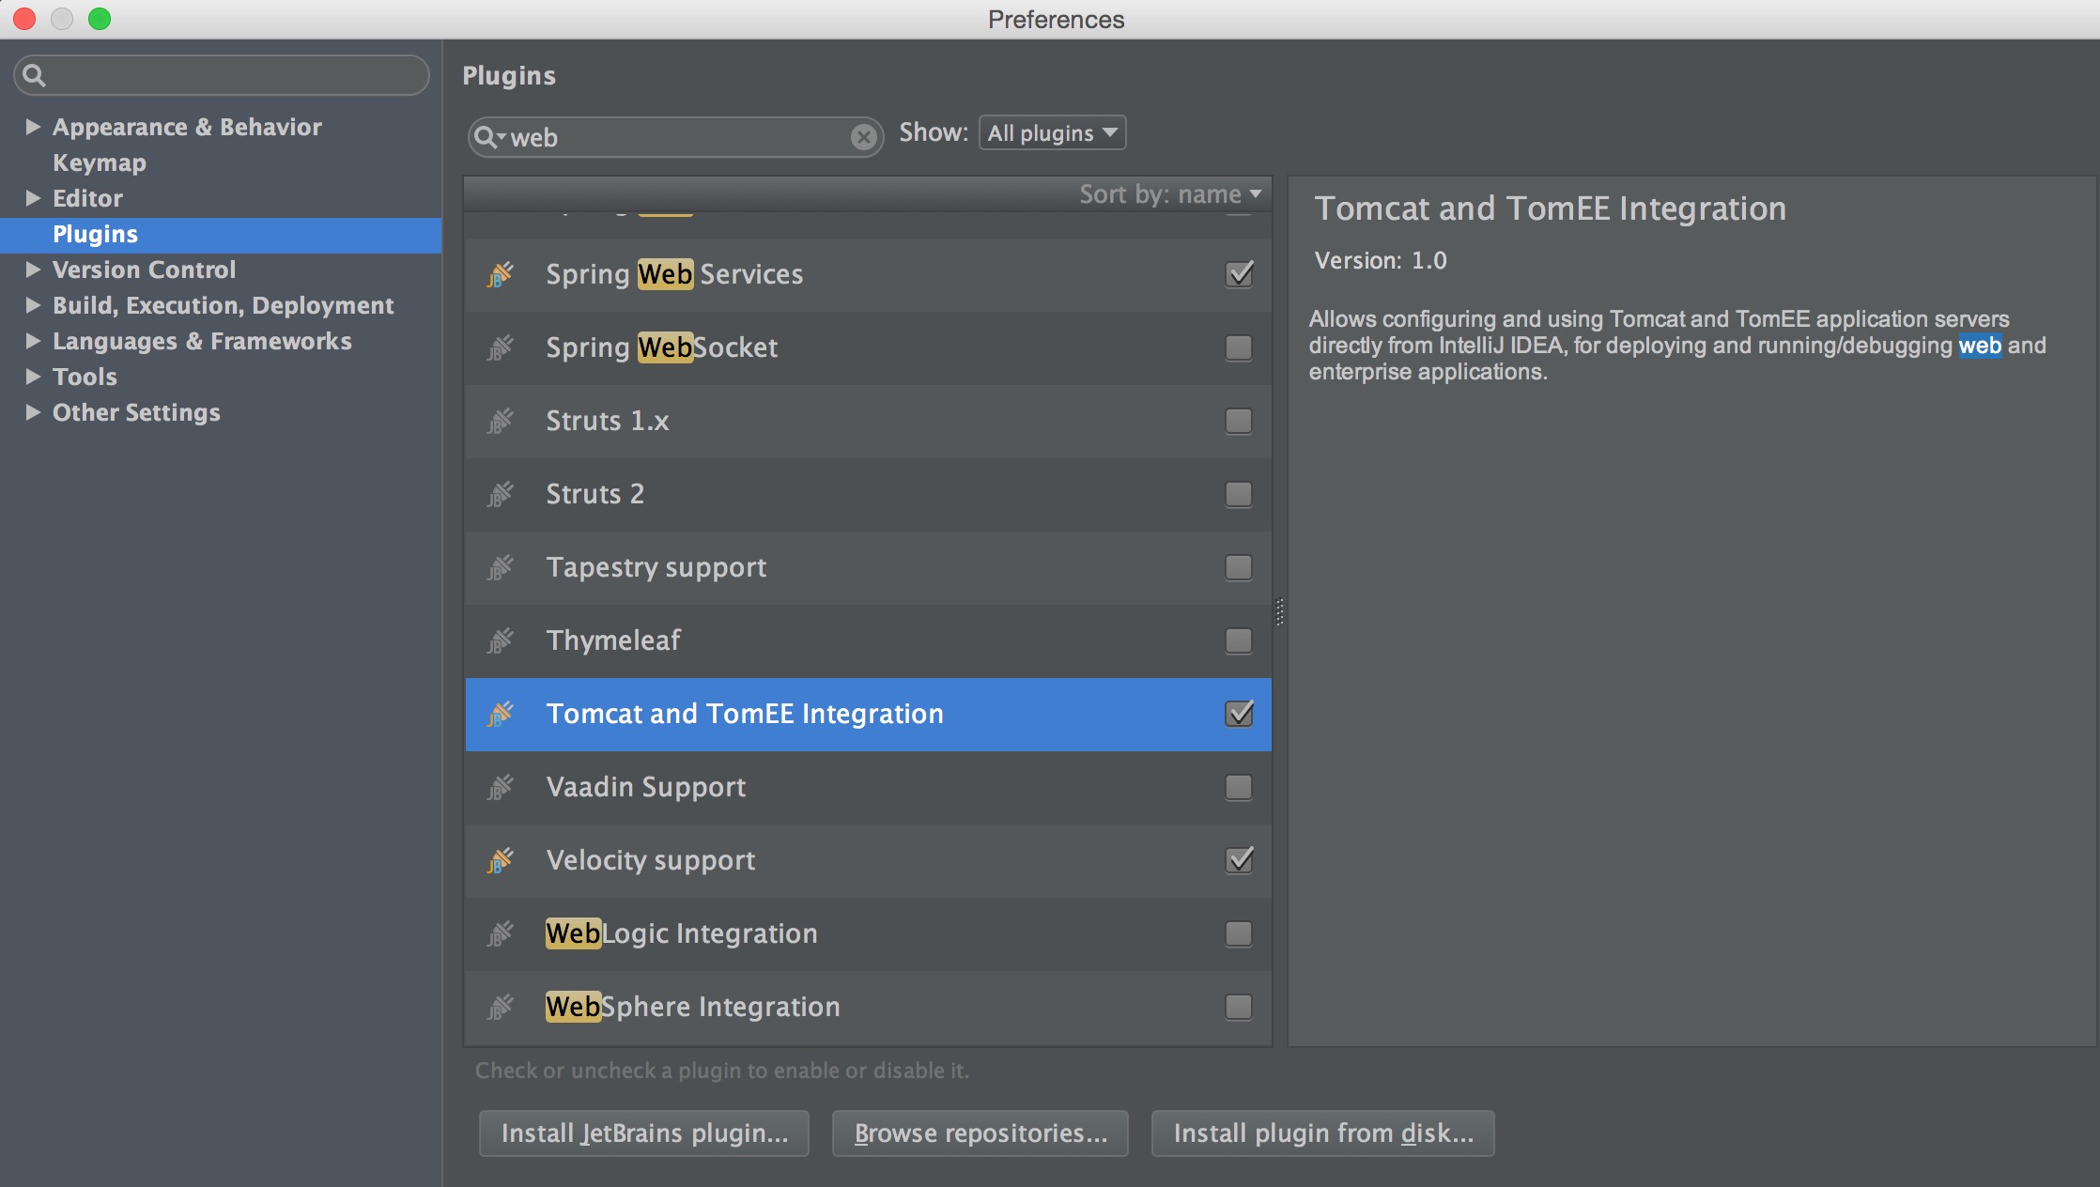Open search history via plugin search magnifier icon
This screenshot has height=1187, width=2100.
[489, 137]
